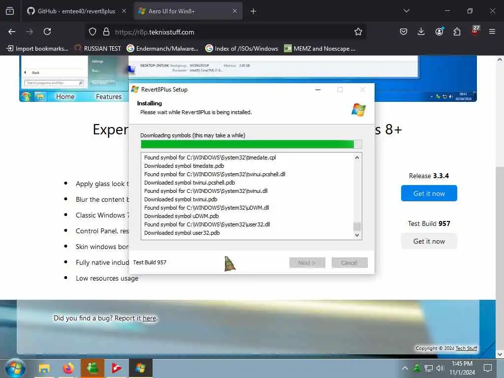The width and height of the screenshot is (504, 378).
Task: Open the red arrow app taskbar icon
Action: pyautogui.click(x=116, y=368)
